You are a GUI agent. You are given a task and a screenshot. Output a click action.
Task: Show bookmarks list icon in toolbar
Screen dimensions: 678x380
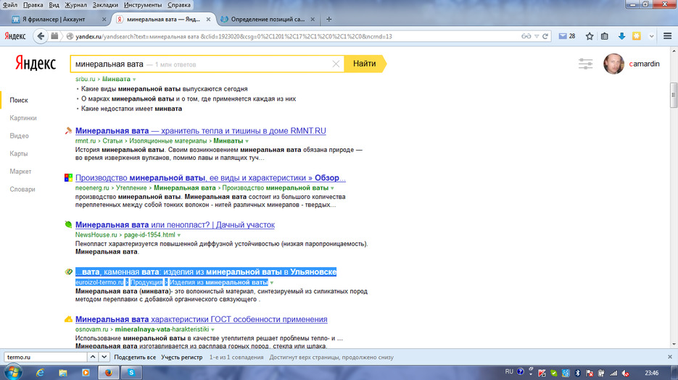tap(605, 36)
